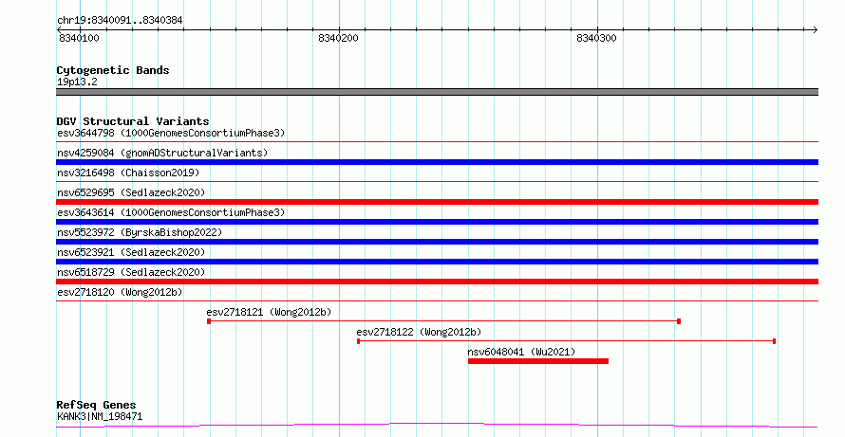The image size is (845, 437).
Task: Click the right end marker of esv2718122
Action: [x=775, y=341]
